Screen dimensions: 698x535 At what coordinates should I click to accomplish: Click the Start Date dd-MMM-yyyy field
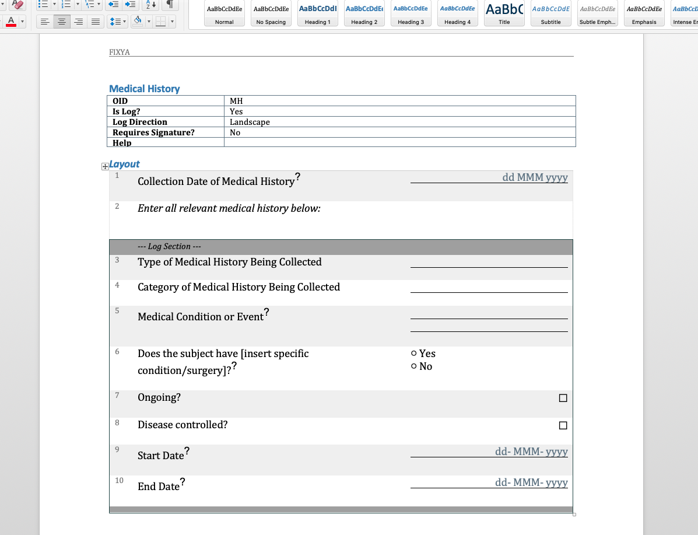(489, 452)
